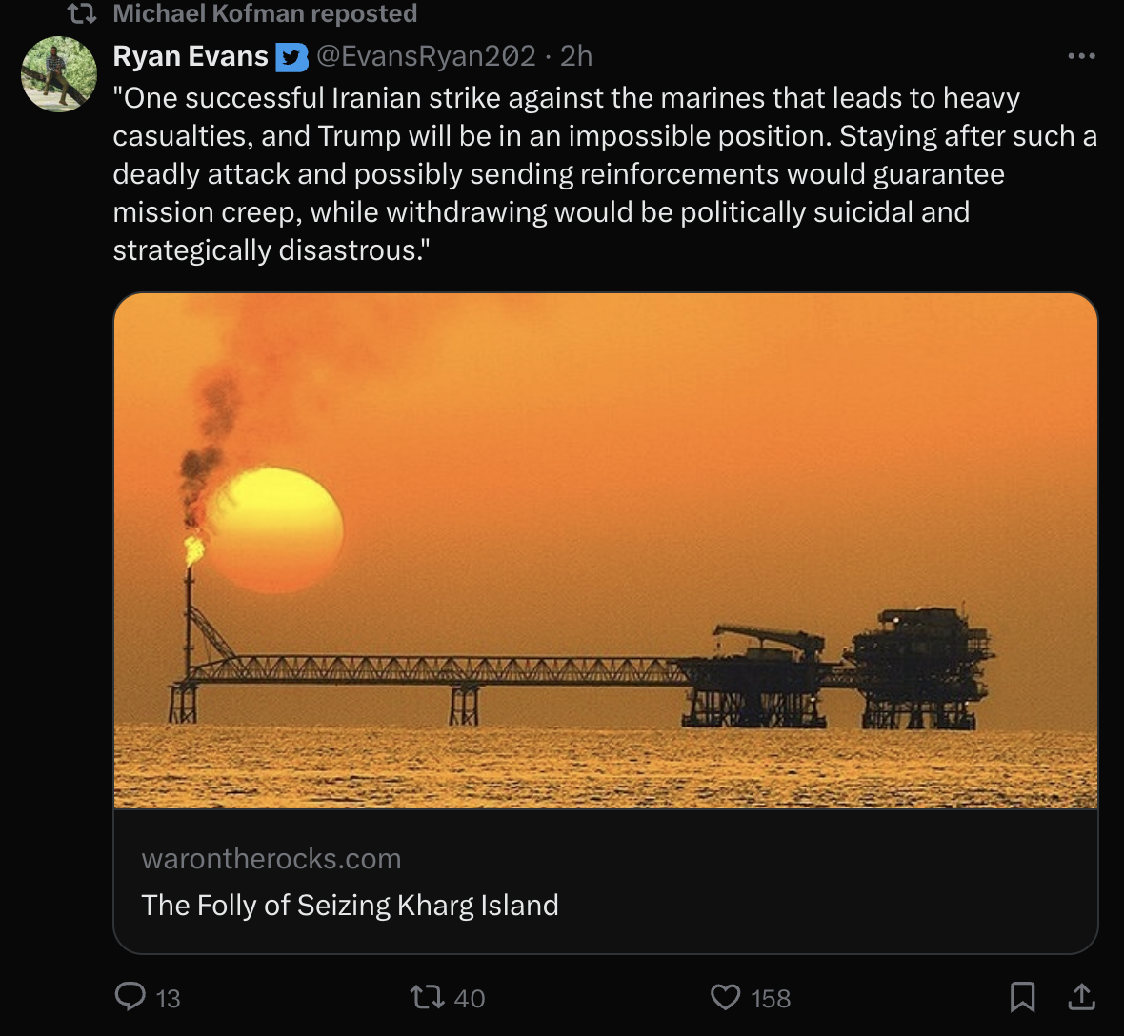Click the 158 likes count
1124x1036 pixels.
click(770, 998)
